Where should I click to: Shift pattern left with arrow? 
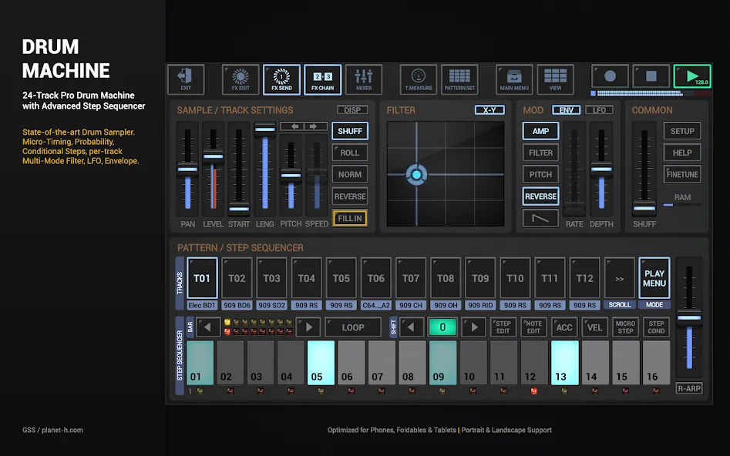point(412,327)
